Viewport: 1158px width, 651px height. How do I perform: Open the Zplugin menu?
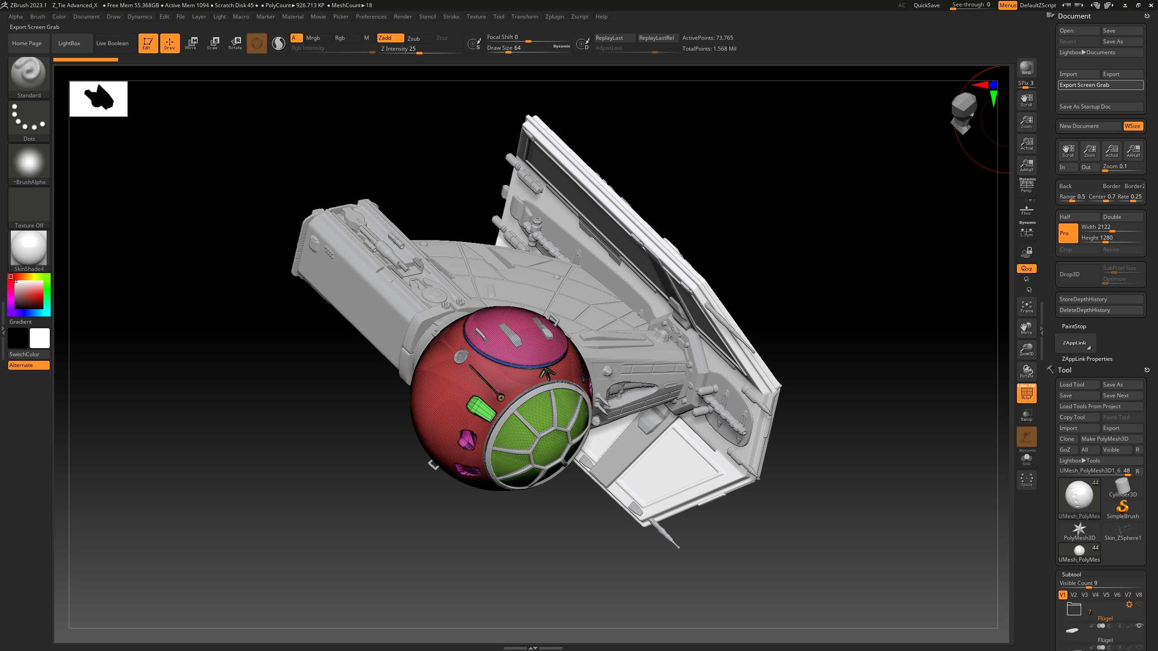tap(554, 17)
